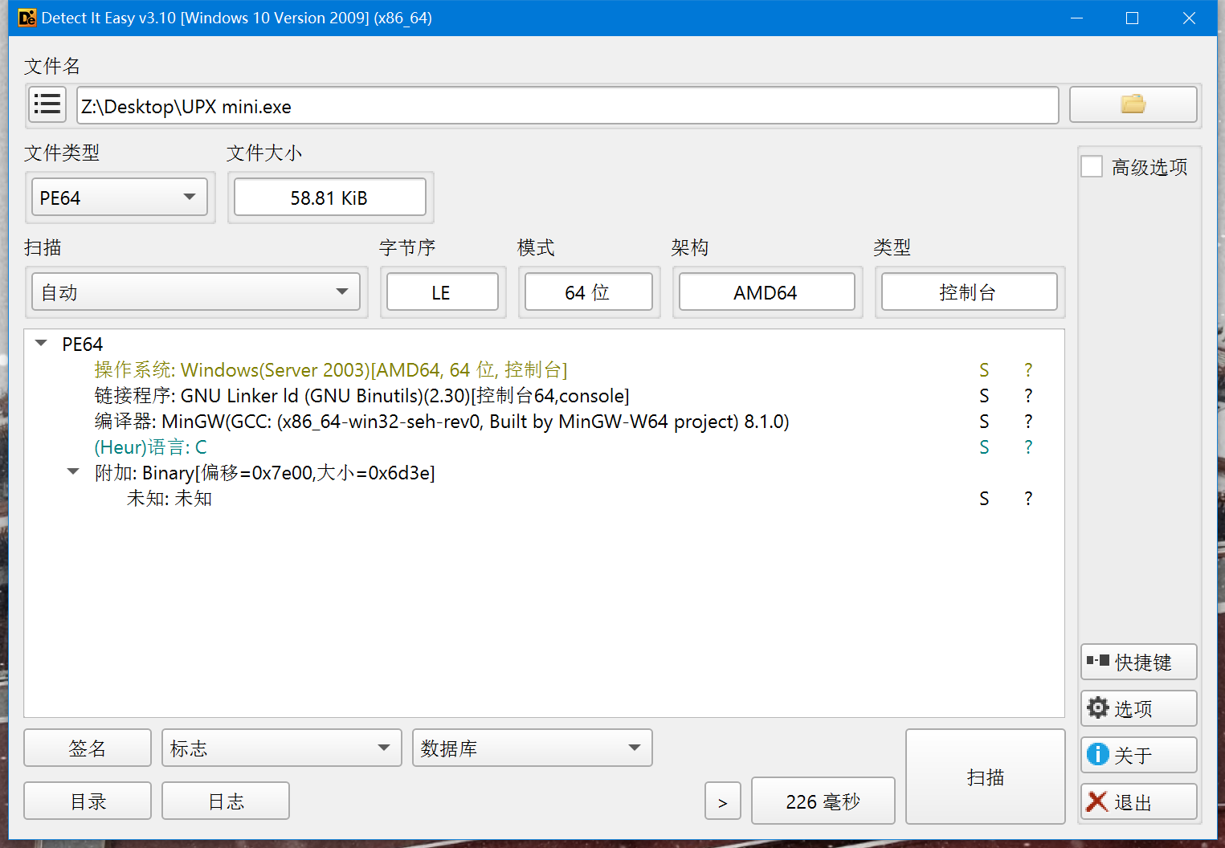Click ? in the (Heur)语言 row
This screenshot has width=1225, height=848.
[x=1028, y=447]
